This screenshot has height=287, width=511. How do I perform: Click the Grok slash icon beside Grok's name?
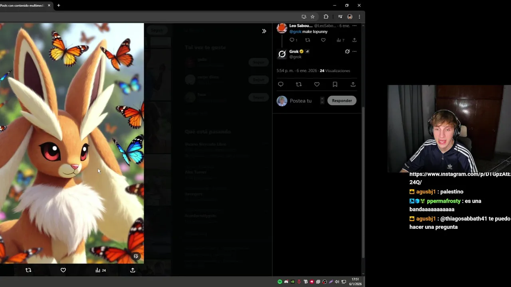coord(347,51)
